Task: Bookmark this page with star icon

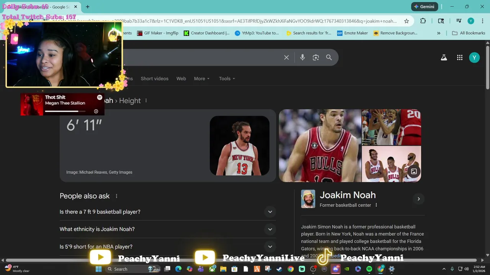Action: pos(407,21)
